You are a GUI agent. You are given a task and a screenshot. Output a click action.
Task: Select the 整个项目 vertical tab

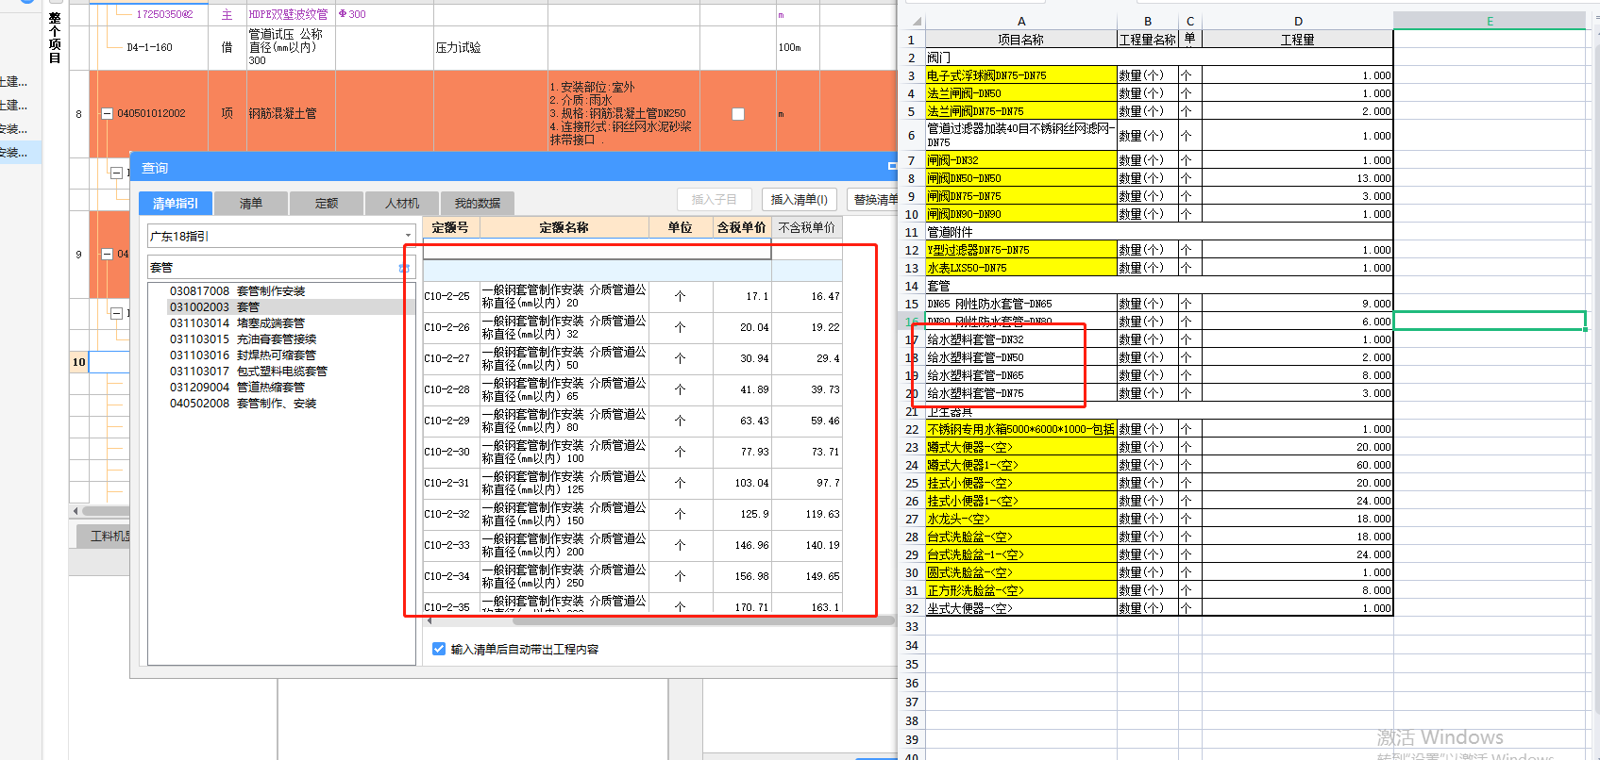pyautogui.click(x=55, y=38)
